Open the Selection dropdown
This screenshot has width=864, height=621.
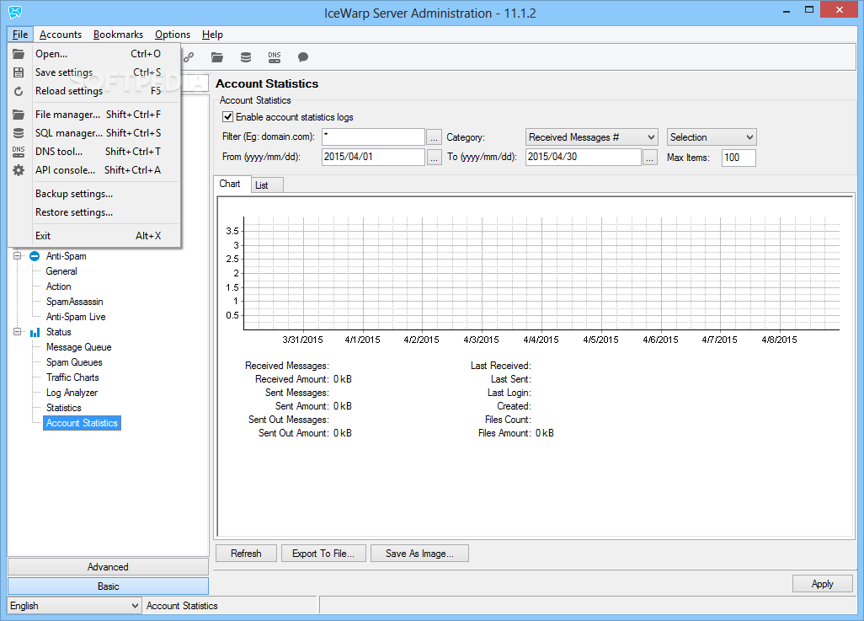tap(712, 137)
